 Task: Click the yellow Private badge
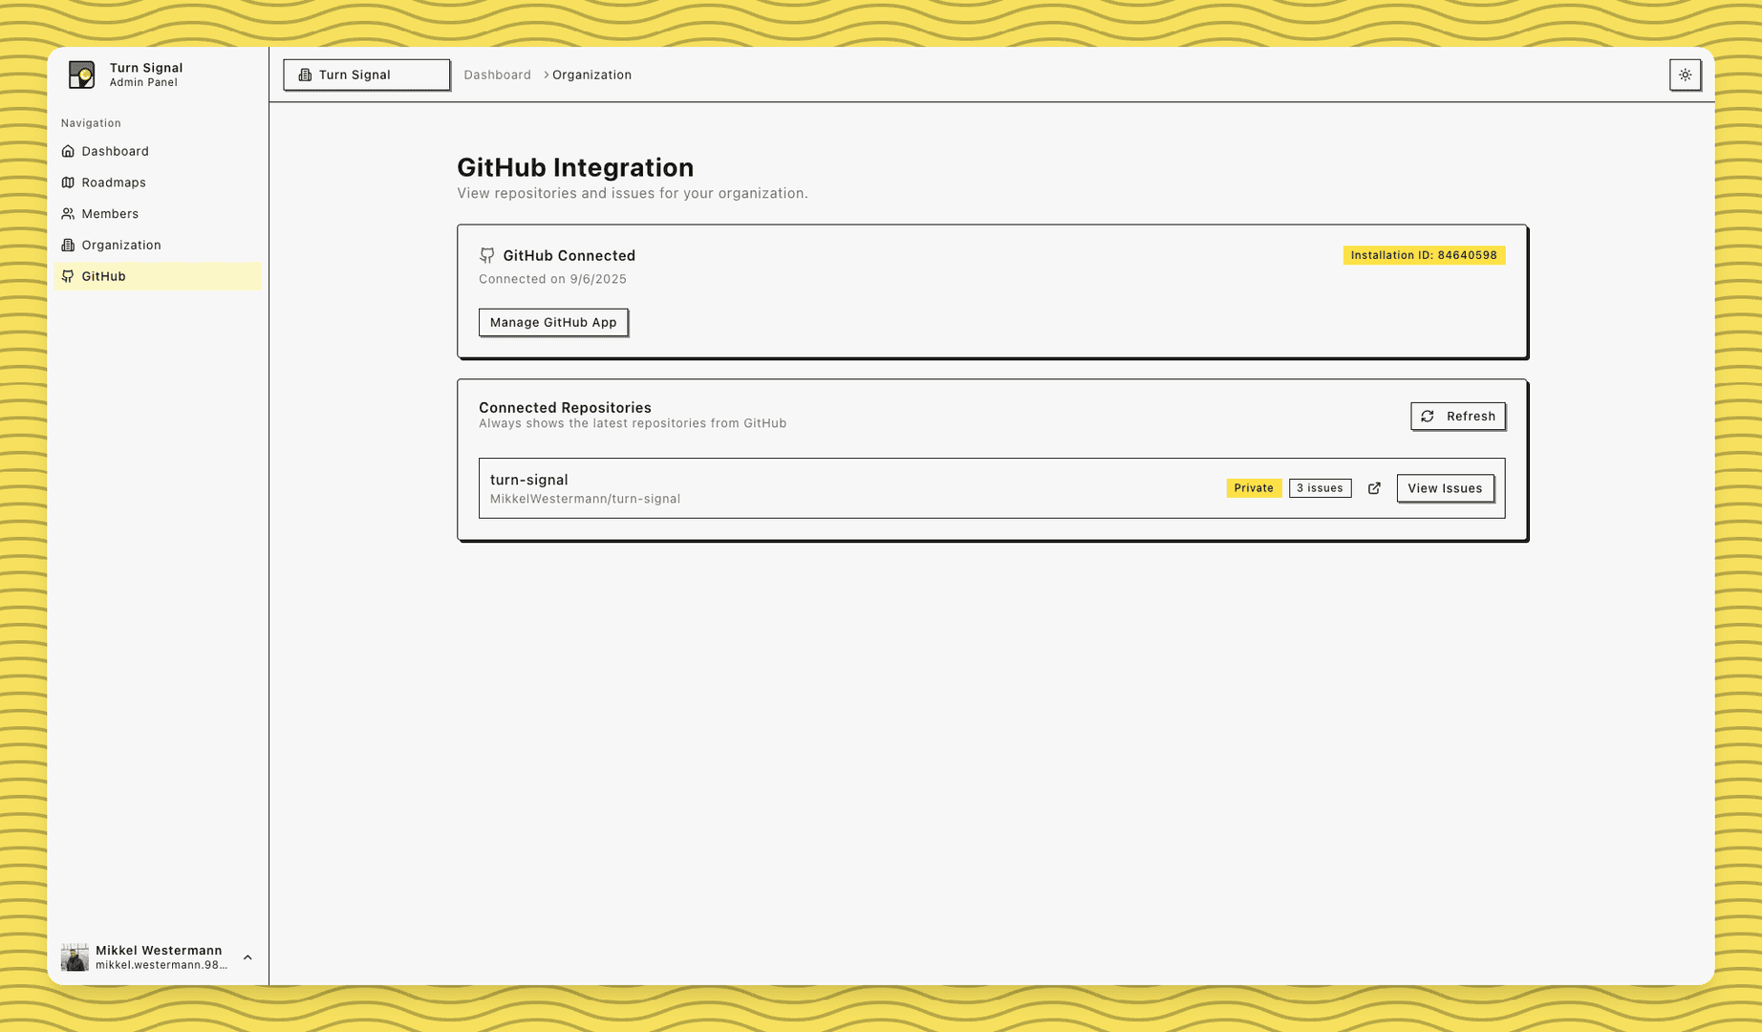click(x=1253, y=487)
